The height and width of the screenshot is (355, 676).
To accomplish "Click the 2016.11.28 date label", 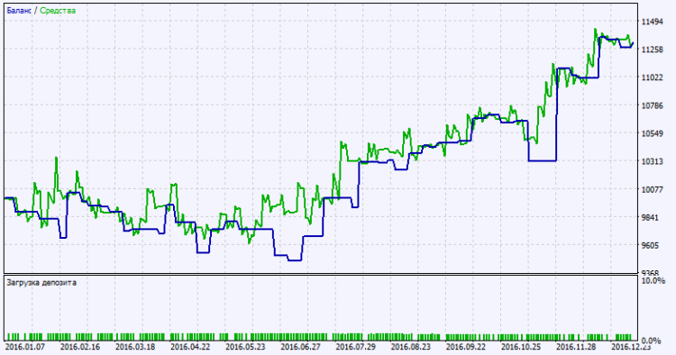I will [577, 347].
